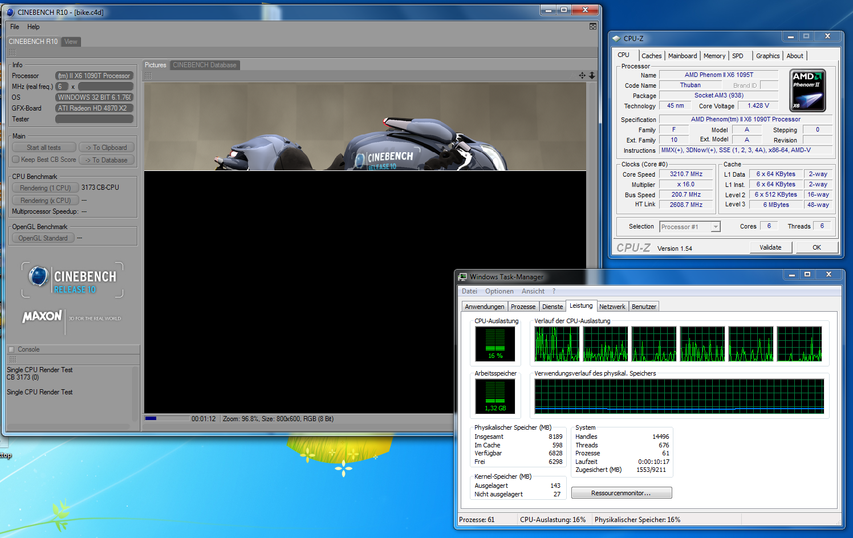
Task: Click the Validate button in CPU-Z
Action: point(770,247)
